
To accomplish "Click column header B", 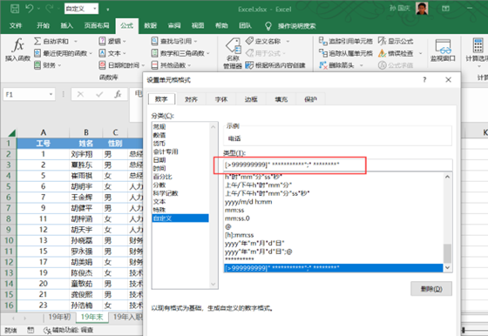I will (86, 132).
